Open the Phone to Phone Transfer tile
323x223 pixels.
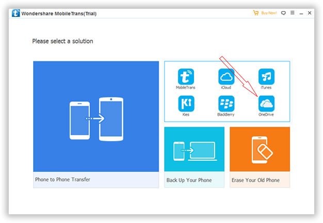point(96,124)
